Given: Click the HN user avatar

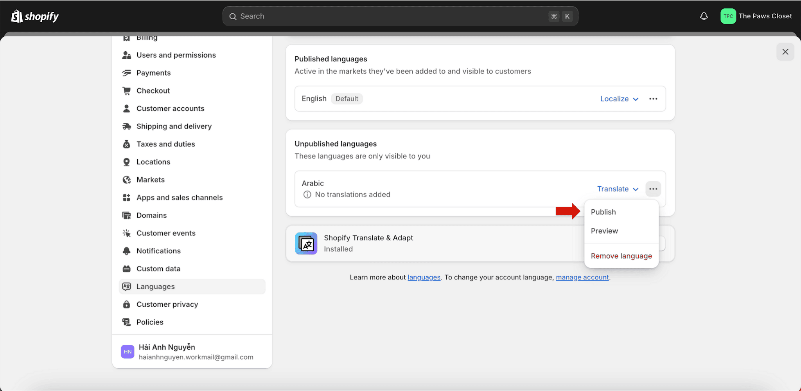Looking at the screenshot, I should point(128,351).
